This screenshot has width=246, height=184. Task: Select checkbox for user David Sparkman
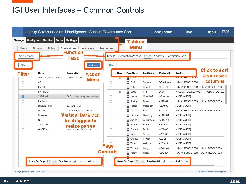tap(111, 82)
